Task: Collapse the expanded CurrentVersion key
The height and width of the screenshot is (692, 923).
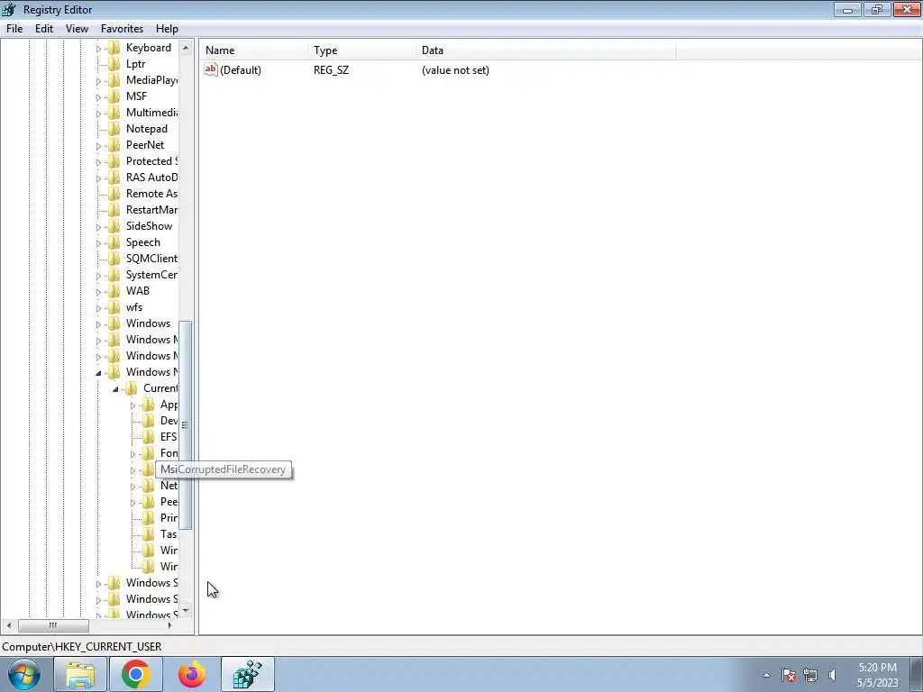Action: [115, 389]
